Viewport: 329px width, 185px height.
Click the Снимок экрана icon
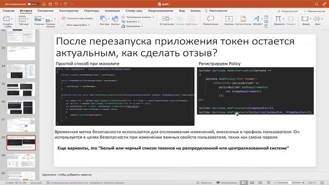(49, 18)
